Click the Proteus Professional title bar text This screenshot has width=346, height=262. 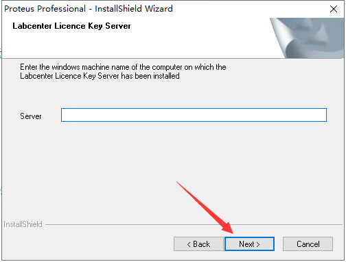(x=45, y=9)
